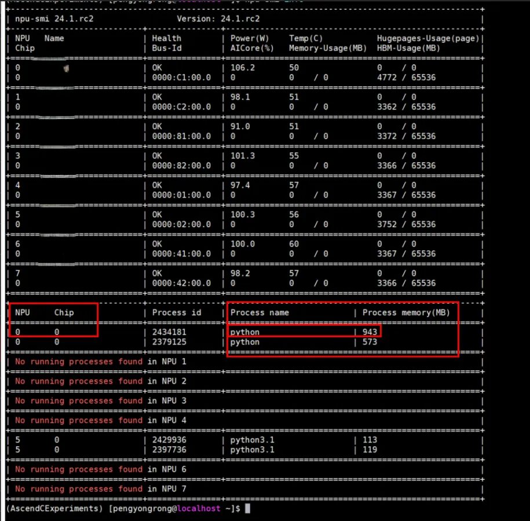
Task: Click the 'Memory-Usage(MB)' column header
Action: tap(328, 48)
